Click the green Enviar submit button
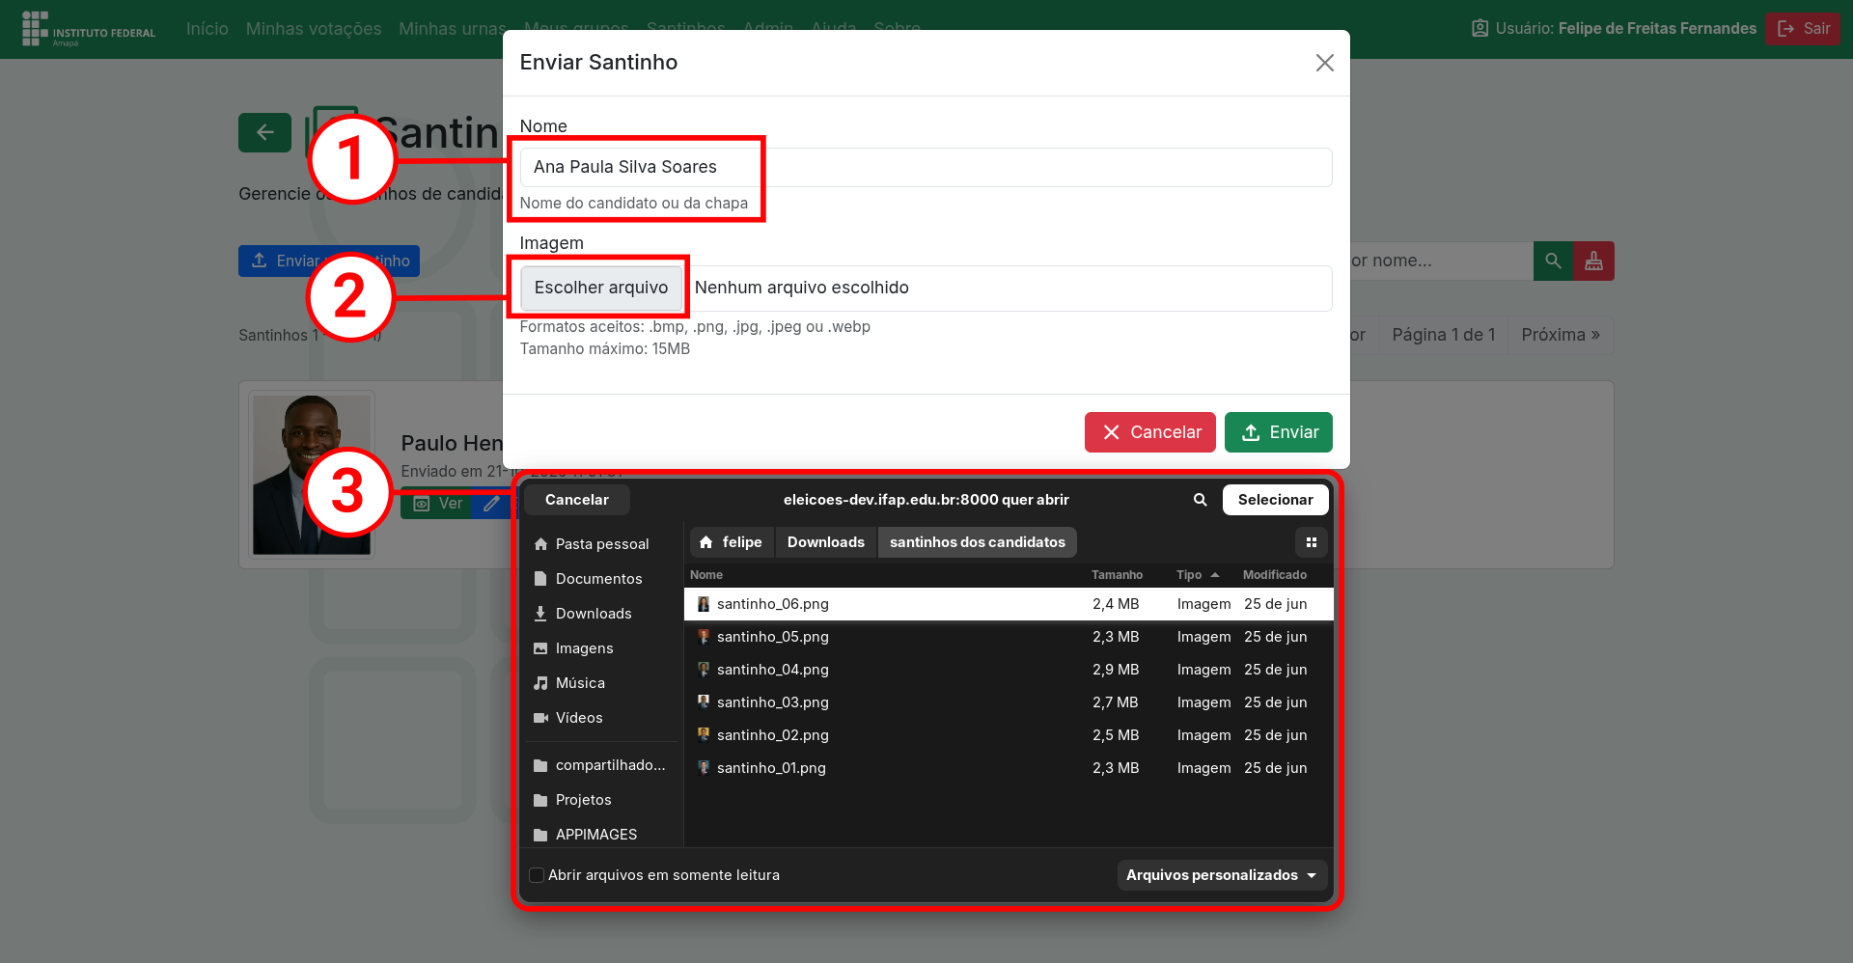This screenshot has height=963, width=1853. click(x=1278, y=432)
